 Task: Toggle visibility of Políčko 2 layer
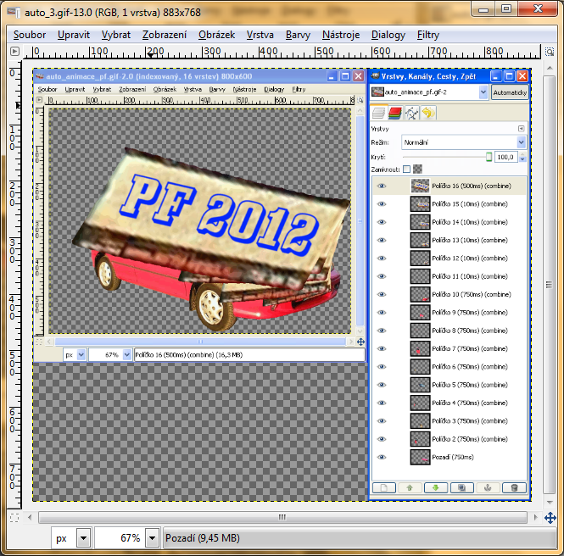pos(382,439)
